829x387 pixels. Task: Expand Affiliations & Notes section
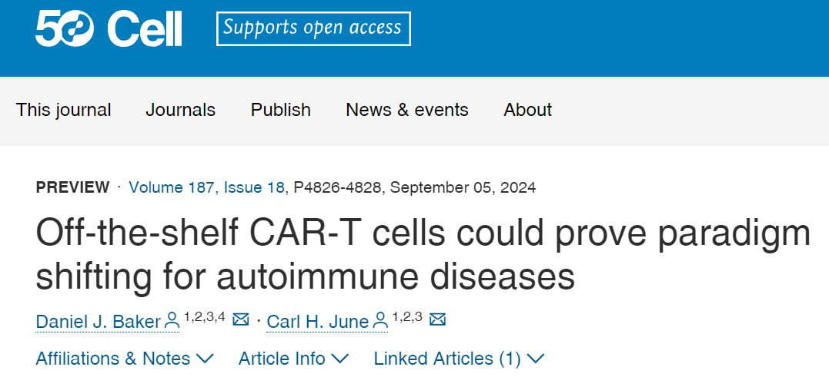coord(124,359)
